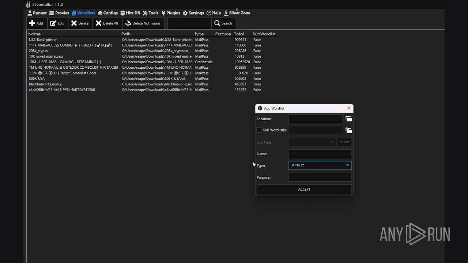Click the Search button
The image size is (468, 263).
coord(223,23)
